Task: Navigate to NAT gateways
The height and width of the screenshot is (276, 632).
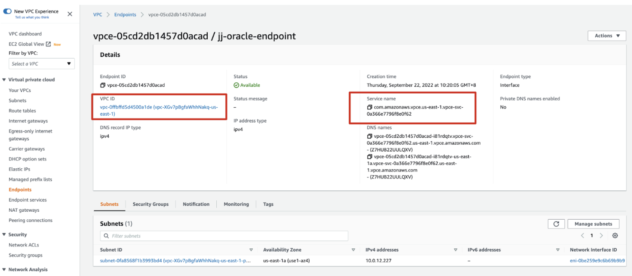Action: (x=24, y=210)
